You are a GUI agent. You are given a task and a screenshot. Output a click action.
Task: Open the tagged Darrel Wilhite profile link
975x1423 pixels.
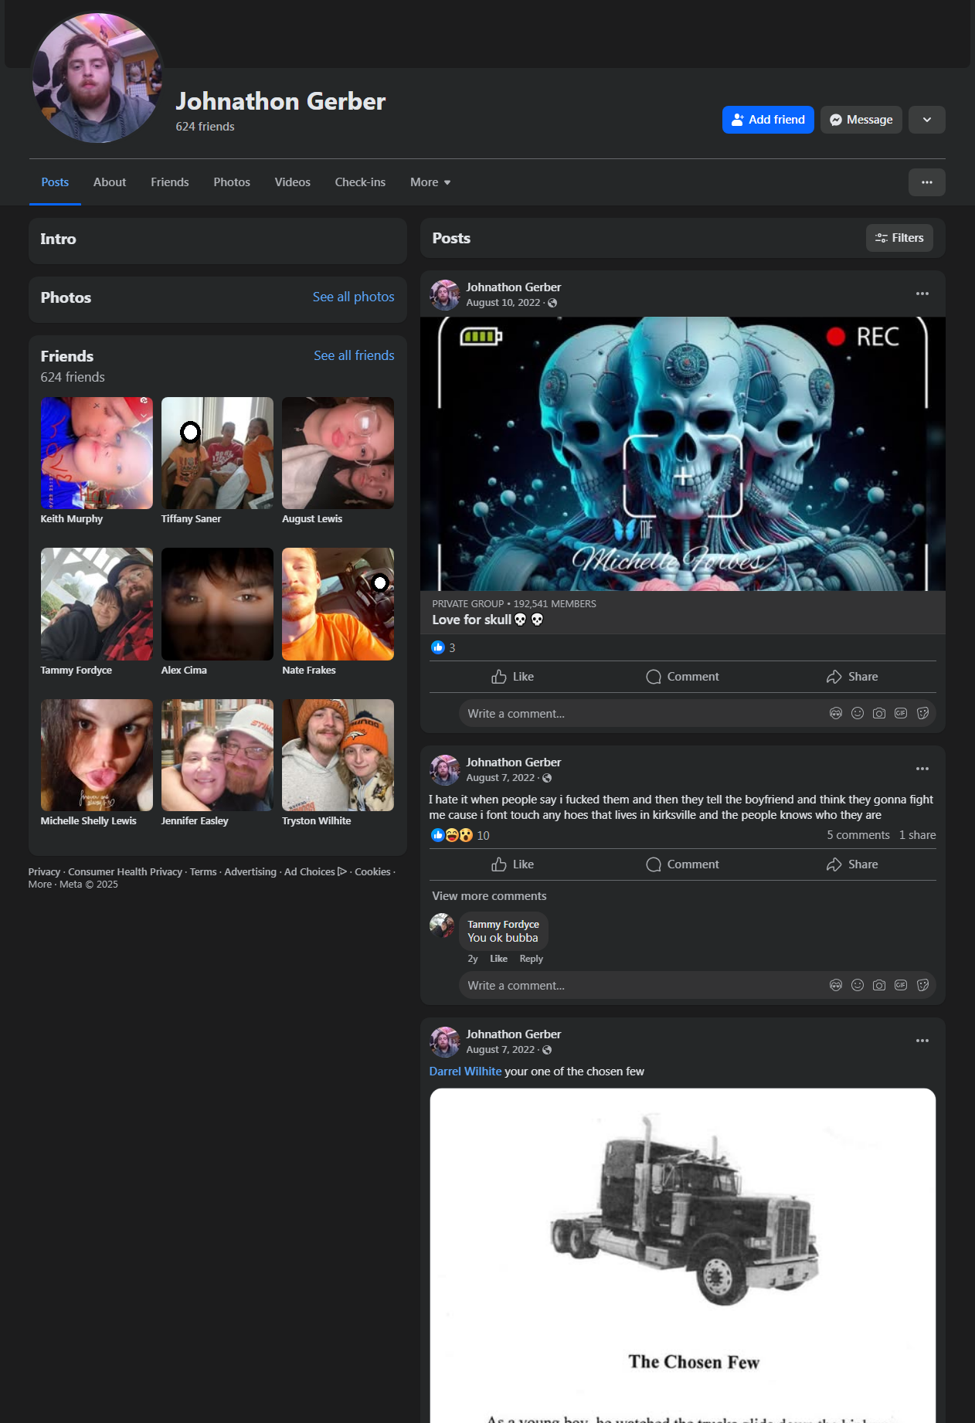pyautogui.click(x=465, y=1071)
